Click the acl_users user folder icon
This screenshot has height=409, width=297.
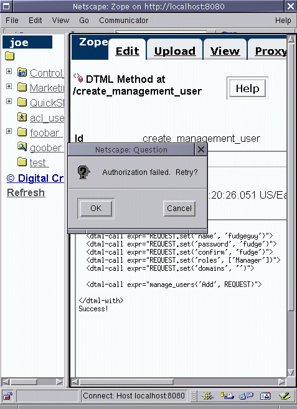click(x=22, y=117)
